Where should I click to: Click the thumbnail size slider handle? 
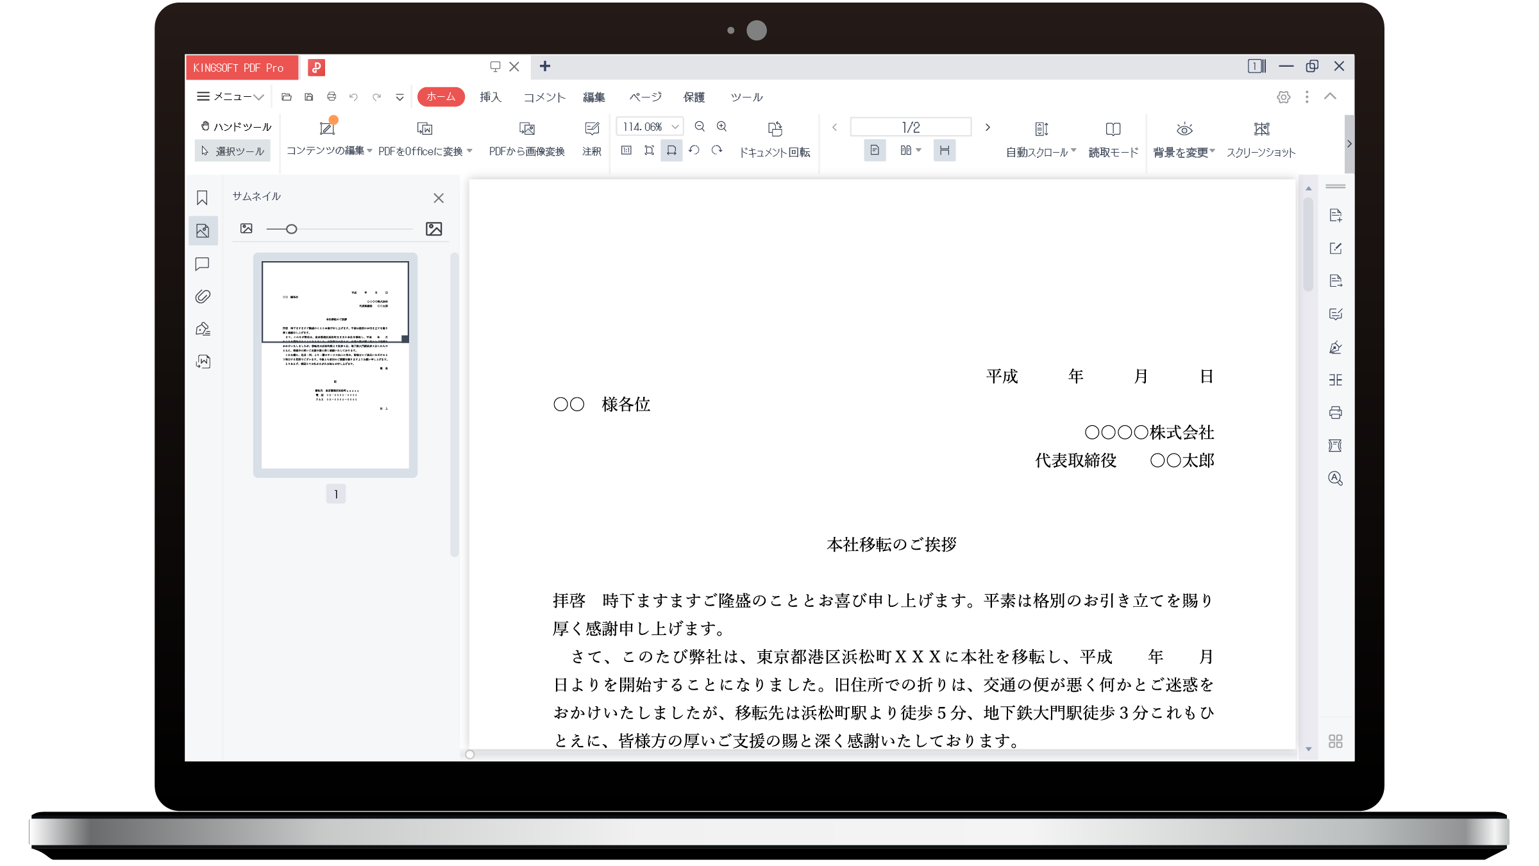click(292, 229)
